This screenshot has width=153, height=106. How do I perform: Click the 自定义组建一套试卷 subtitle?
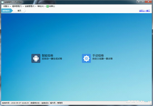102,59
